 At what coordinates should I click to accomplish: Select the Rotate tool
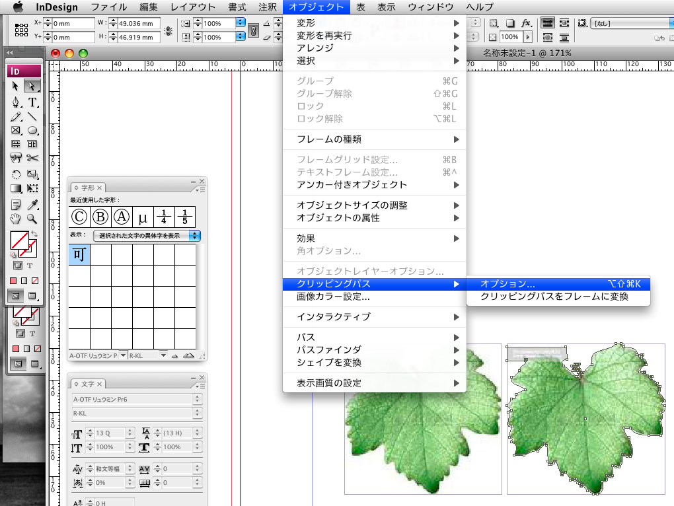[16, 175]
